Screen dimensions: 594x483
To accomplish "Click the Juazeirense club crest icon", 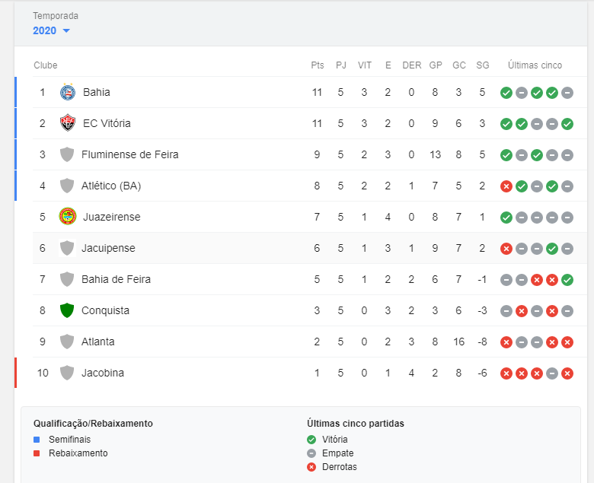I will click(x=68, y=217).
